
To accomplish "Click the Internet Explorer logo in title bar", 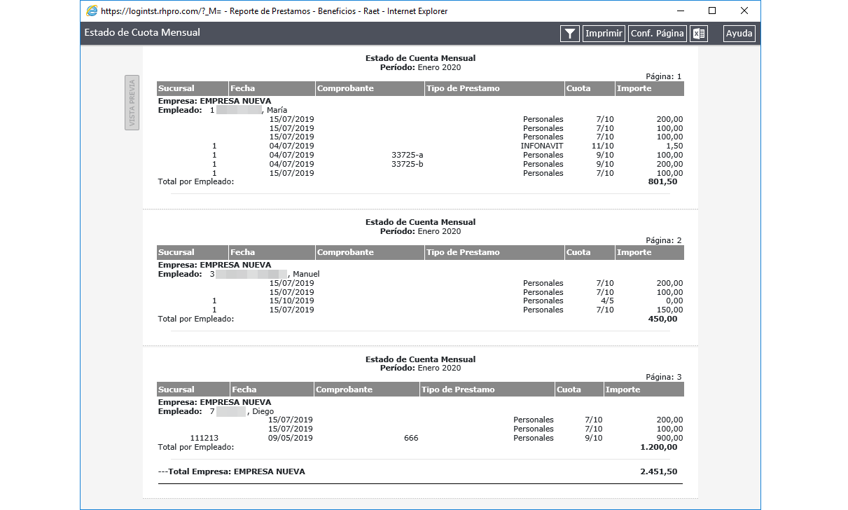I will (91, 11).
